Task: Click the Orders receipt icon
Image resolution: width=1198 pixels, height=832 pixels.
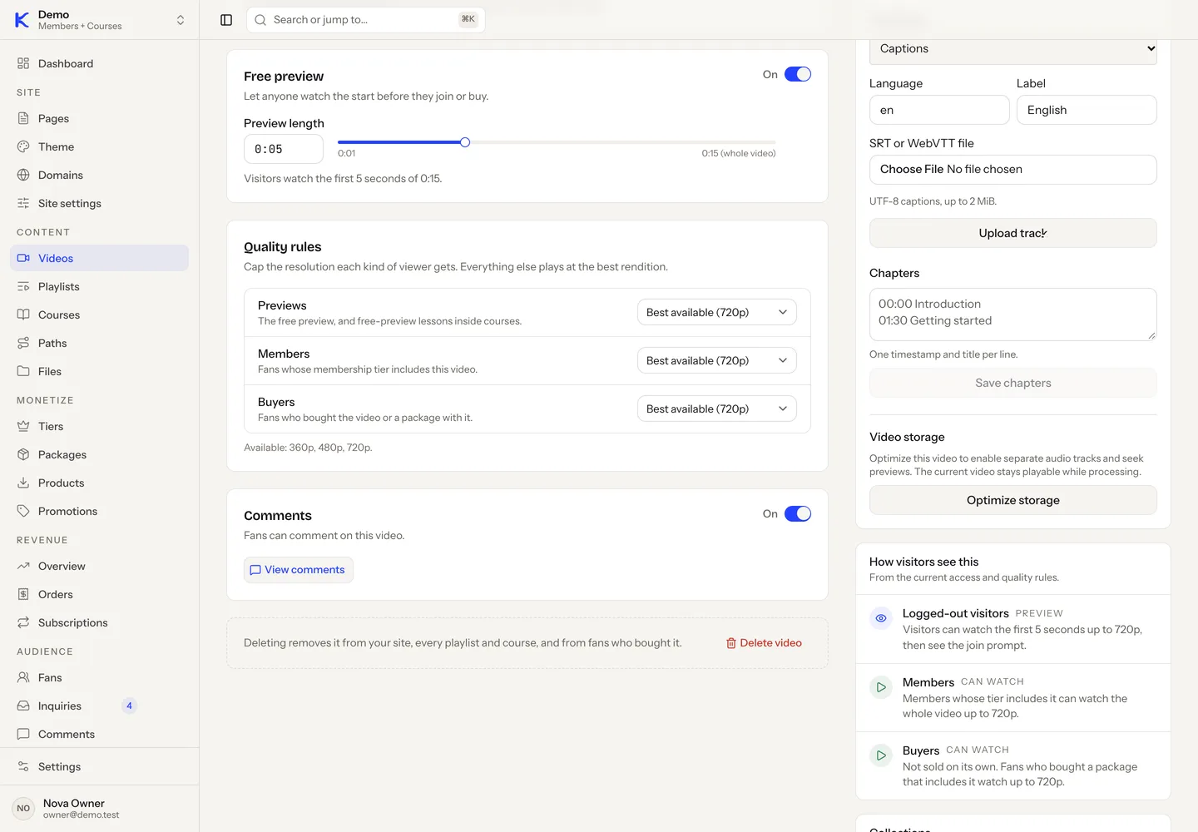Action: coord(23,594)
